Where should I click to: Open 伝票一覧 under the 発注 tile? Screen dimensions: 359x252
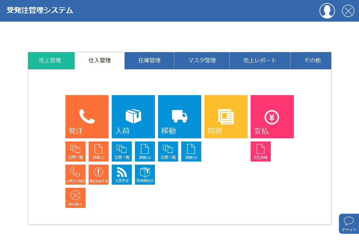(76, 151)
